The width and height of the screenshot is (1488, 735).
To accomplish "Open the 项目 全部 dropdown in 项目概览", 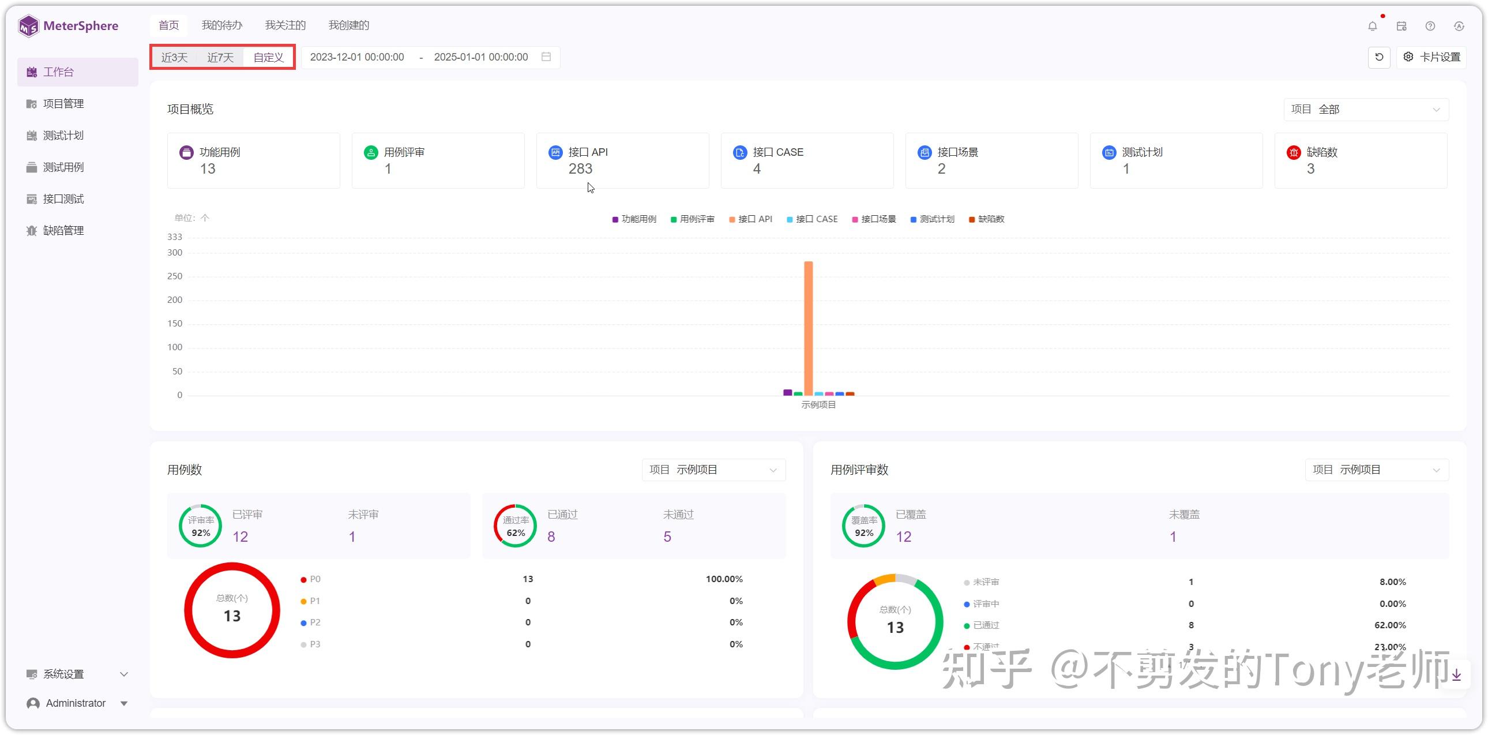I will pos(1366,110).
